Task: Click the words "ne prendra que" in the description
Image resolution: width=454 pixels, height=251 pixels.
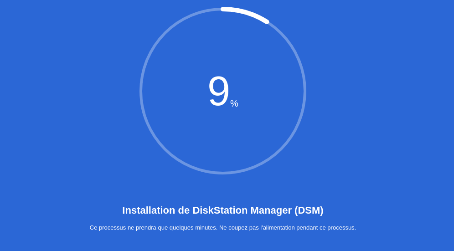Action: (x=148, y=228)
